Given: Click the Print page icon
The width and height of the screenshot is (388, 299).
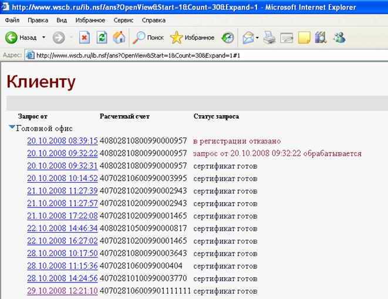Looking at the screenshot, I should point(269,38).
